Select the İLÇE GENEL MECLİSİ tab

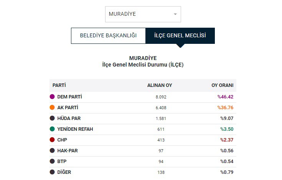[x=180, y=36]
